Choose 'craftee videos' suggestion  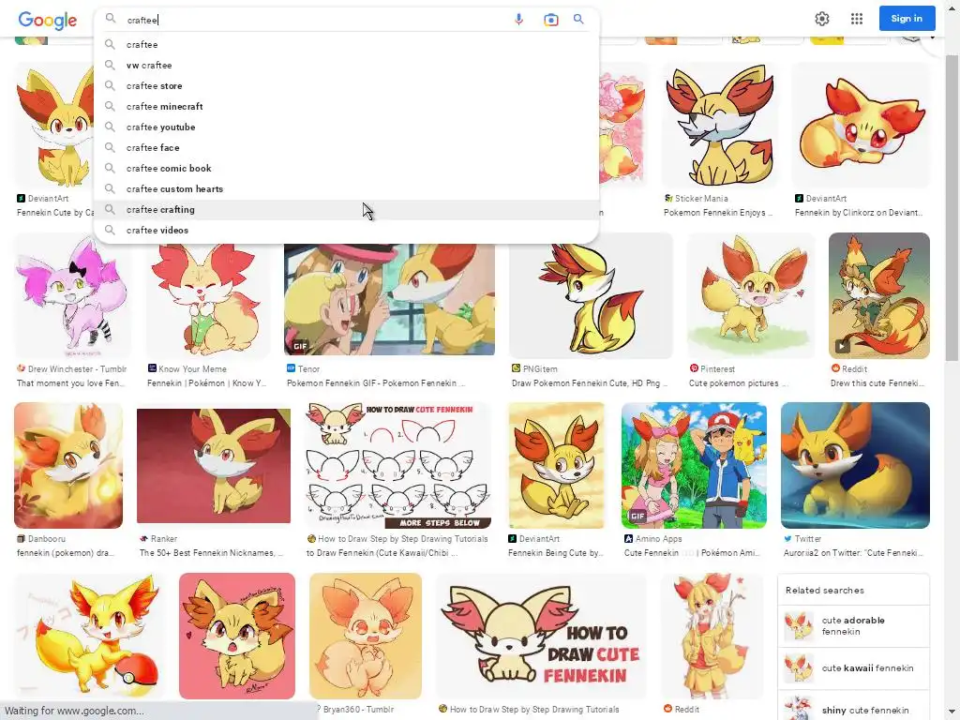[347, 231]
